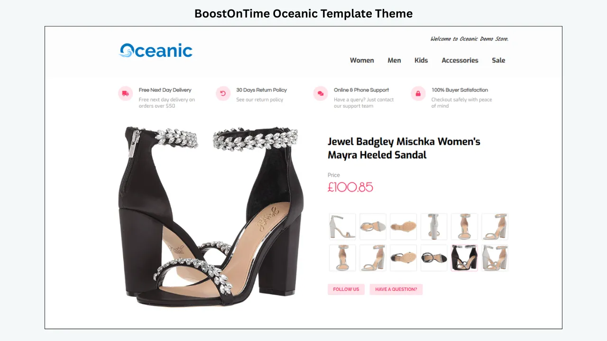
Task: Click Welcome to Oceanic Demo Store text
Action: [x=469, y=39]
